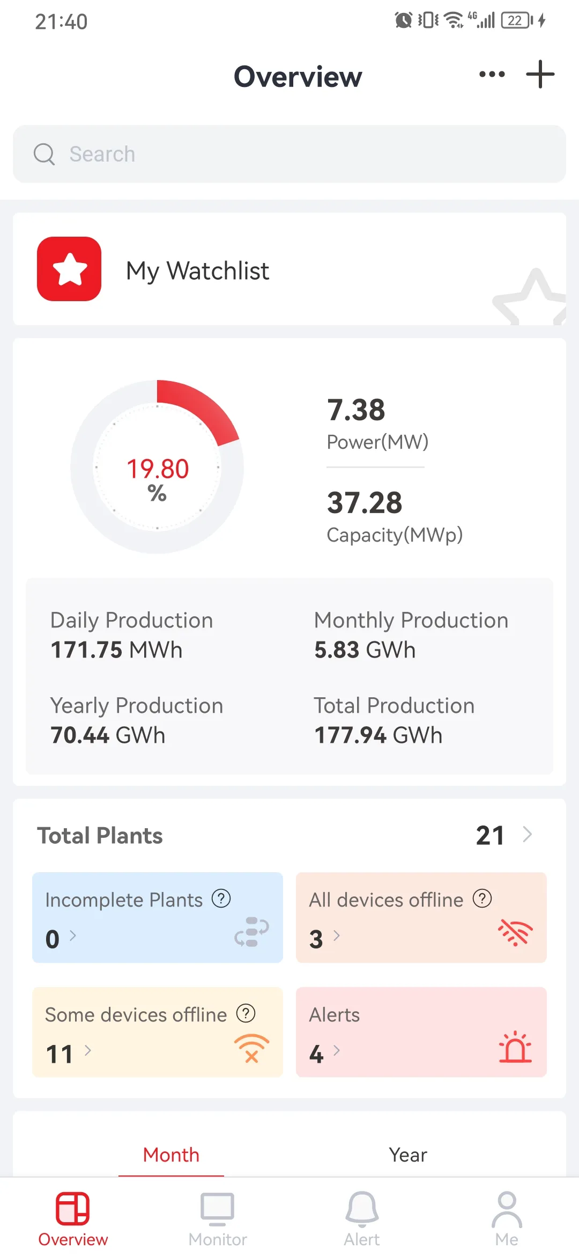The width and height of the screenshot is (579, 1256).
Task: Open help for Some devices offline
Action: coord(246,1013)
